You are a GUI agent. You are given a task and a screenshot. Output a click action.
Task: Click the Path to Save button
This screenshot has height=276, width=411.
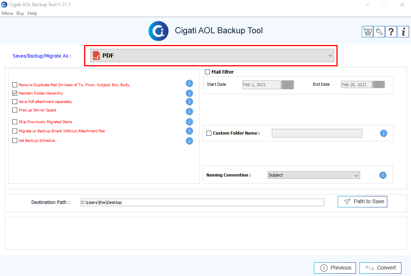pyautogui.click(x=362, y=202)
